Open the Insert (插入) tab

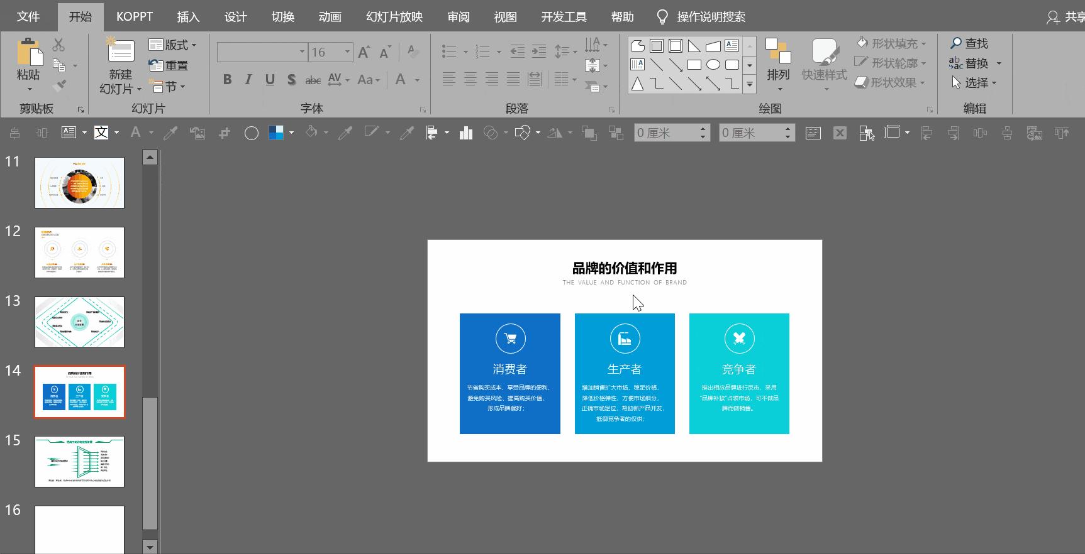187,17
